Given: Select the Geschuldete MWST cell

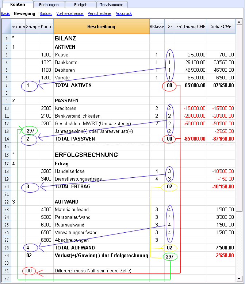Looking at the screenshot, I should [102, 123].
